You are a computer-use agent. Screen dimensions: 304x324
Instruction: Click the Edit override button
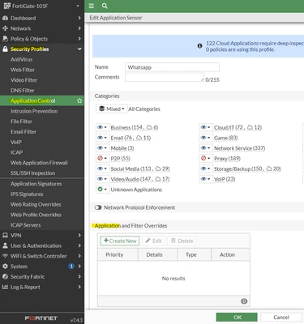pos(154,241)
